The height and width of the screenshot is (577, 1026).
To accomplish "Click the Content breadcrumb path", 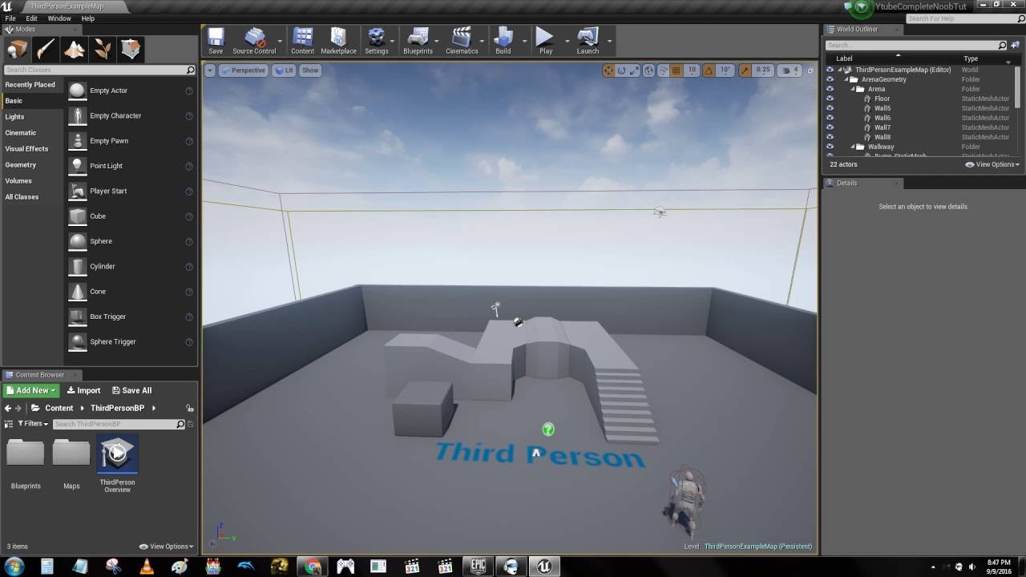I will tap(59, 408).
